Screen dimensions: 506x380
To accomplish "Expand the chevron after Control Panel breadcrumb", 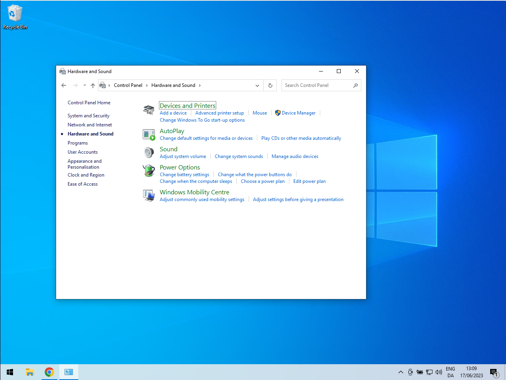I will [x=147, y=85].
